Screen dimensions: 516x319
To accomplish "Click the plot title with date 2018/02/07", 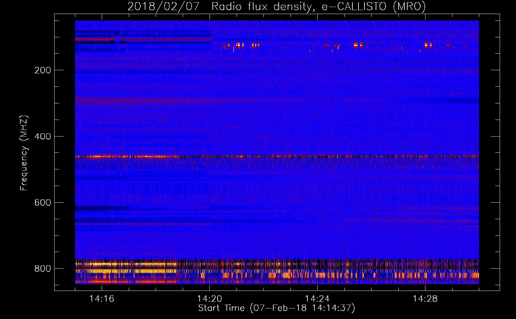I will (x=276, y=6).
